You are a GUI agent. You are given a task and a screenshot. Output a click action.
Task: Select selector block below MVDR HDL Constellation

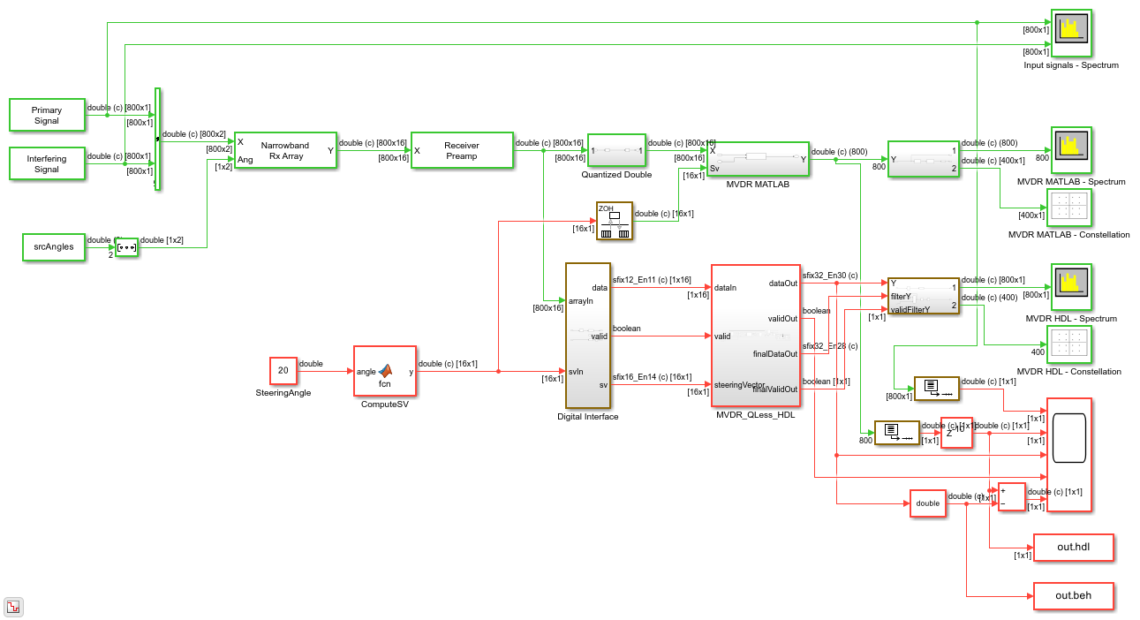pos(936,388)
